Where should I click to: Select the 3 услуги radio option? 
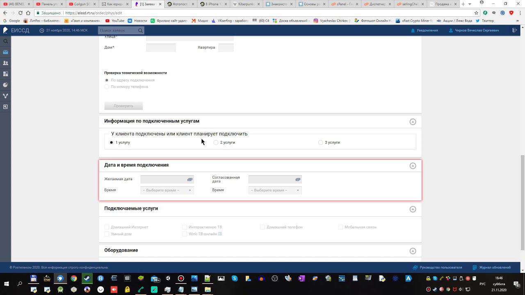pos(321,143)
